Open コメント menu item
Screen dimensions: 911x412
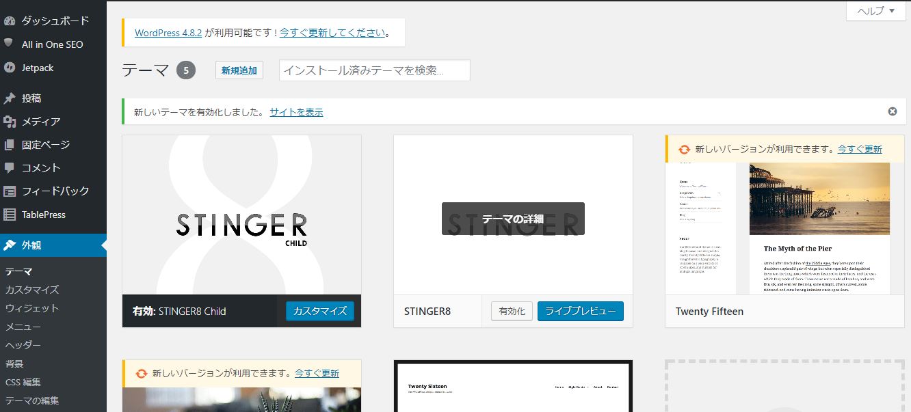(53, 168)
